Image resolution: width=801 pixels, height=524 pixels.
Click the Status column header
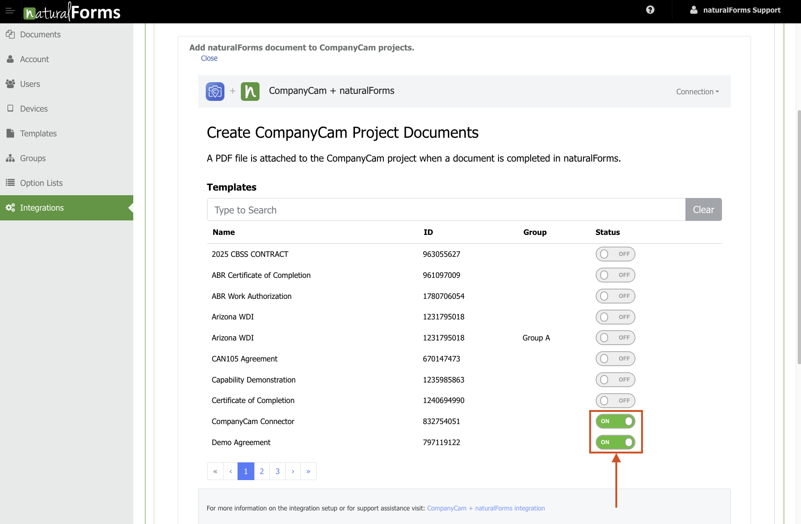(607, 232)
